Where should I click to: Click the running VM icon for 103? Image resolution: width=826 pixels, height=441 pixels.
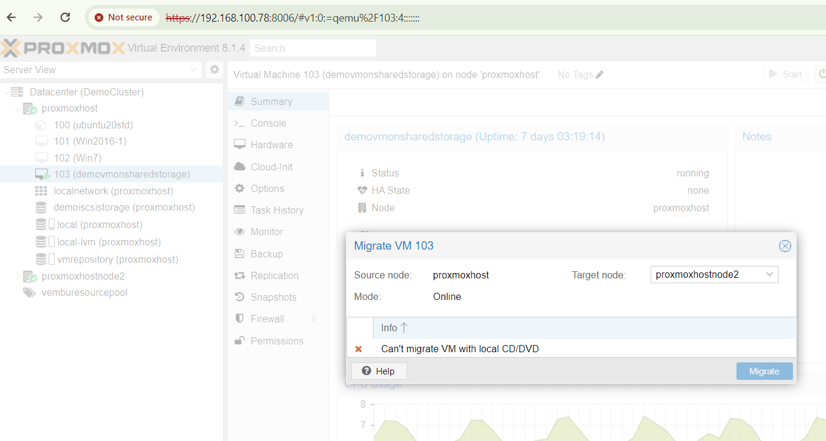pos(42,174)
